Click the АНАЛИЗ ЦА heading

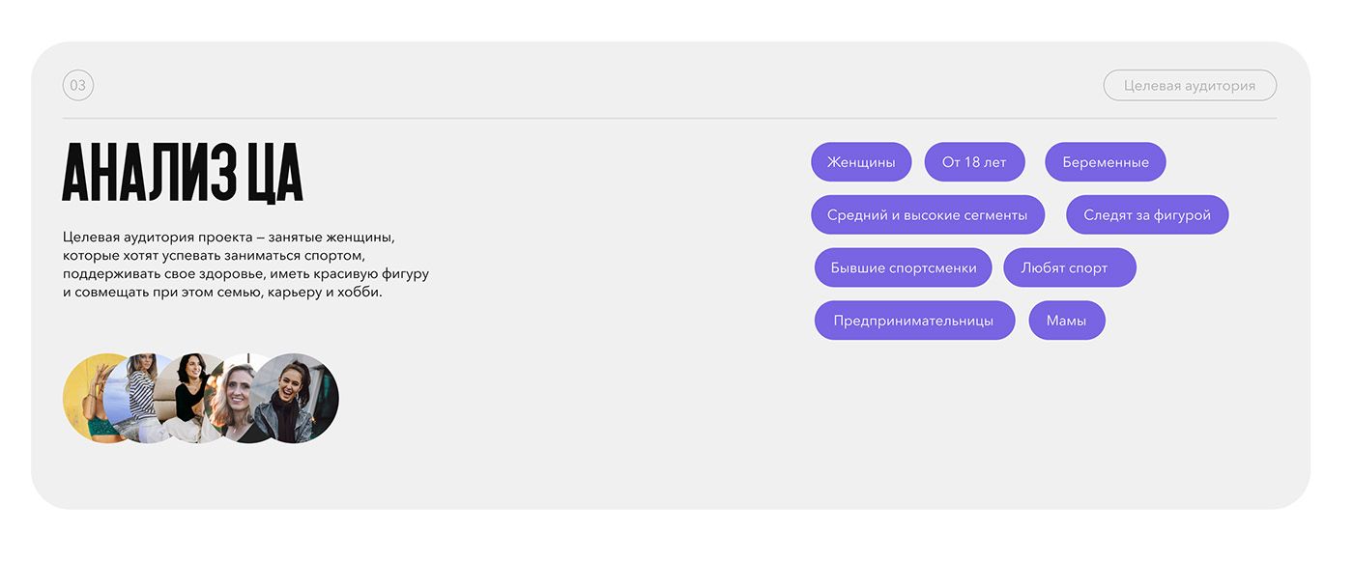[x=183, y=174]
